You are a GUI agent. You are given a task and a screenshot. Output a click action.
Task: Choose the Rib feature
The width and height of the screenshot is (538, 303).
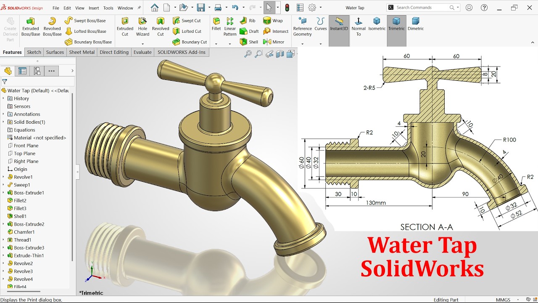[248, 21]
